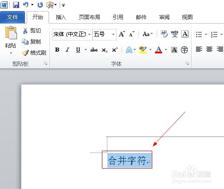Screen dimensions: 224x189
Task: Switch to the 审阅 tab
Action: (164, 17)
